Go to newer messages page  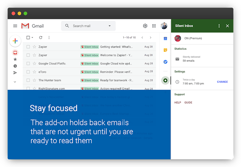pos(142,38)
